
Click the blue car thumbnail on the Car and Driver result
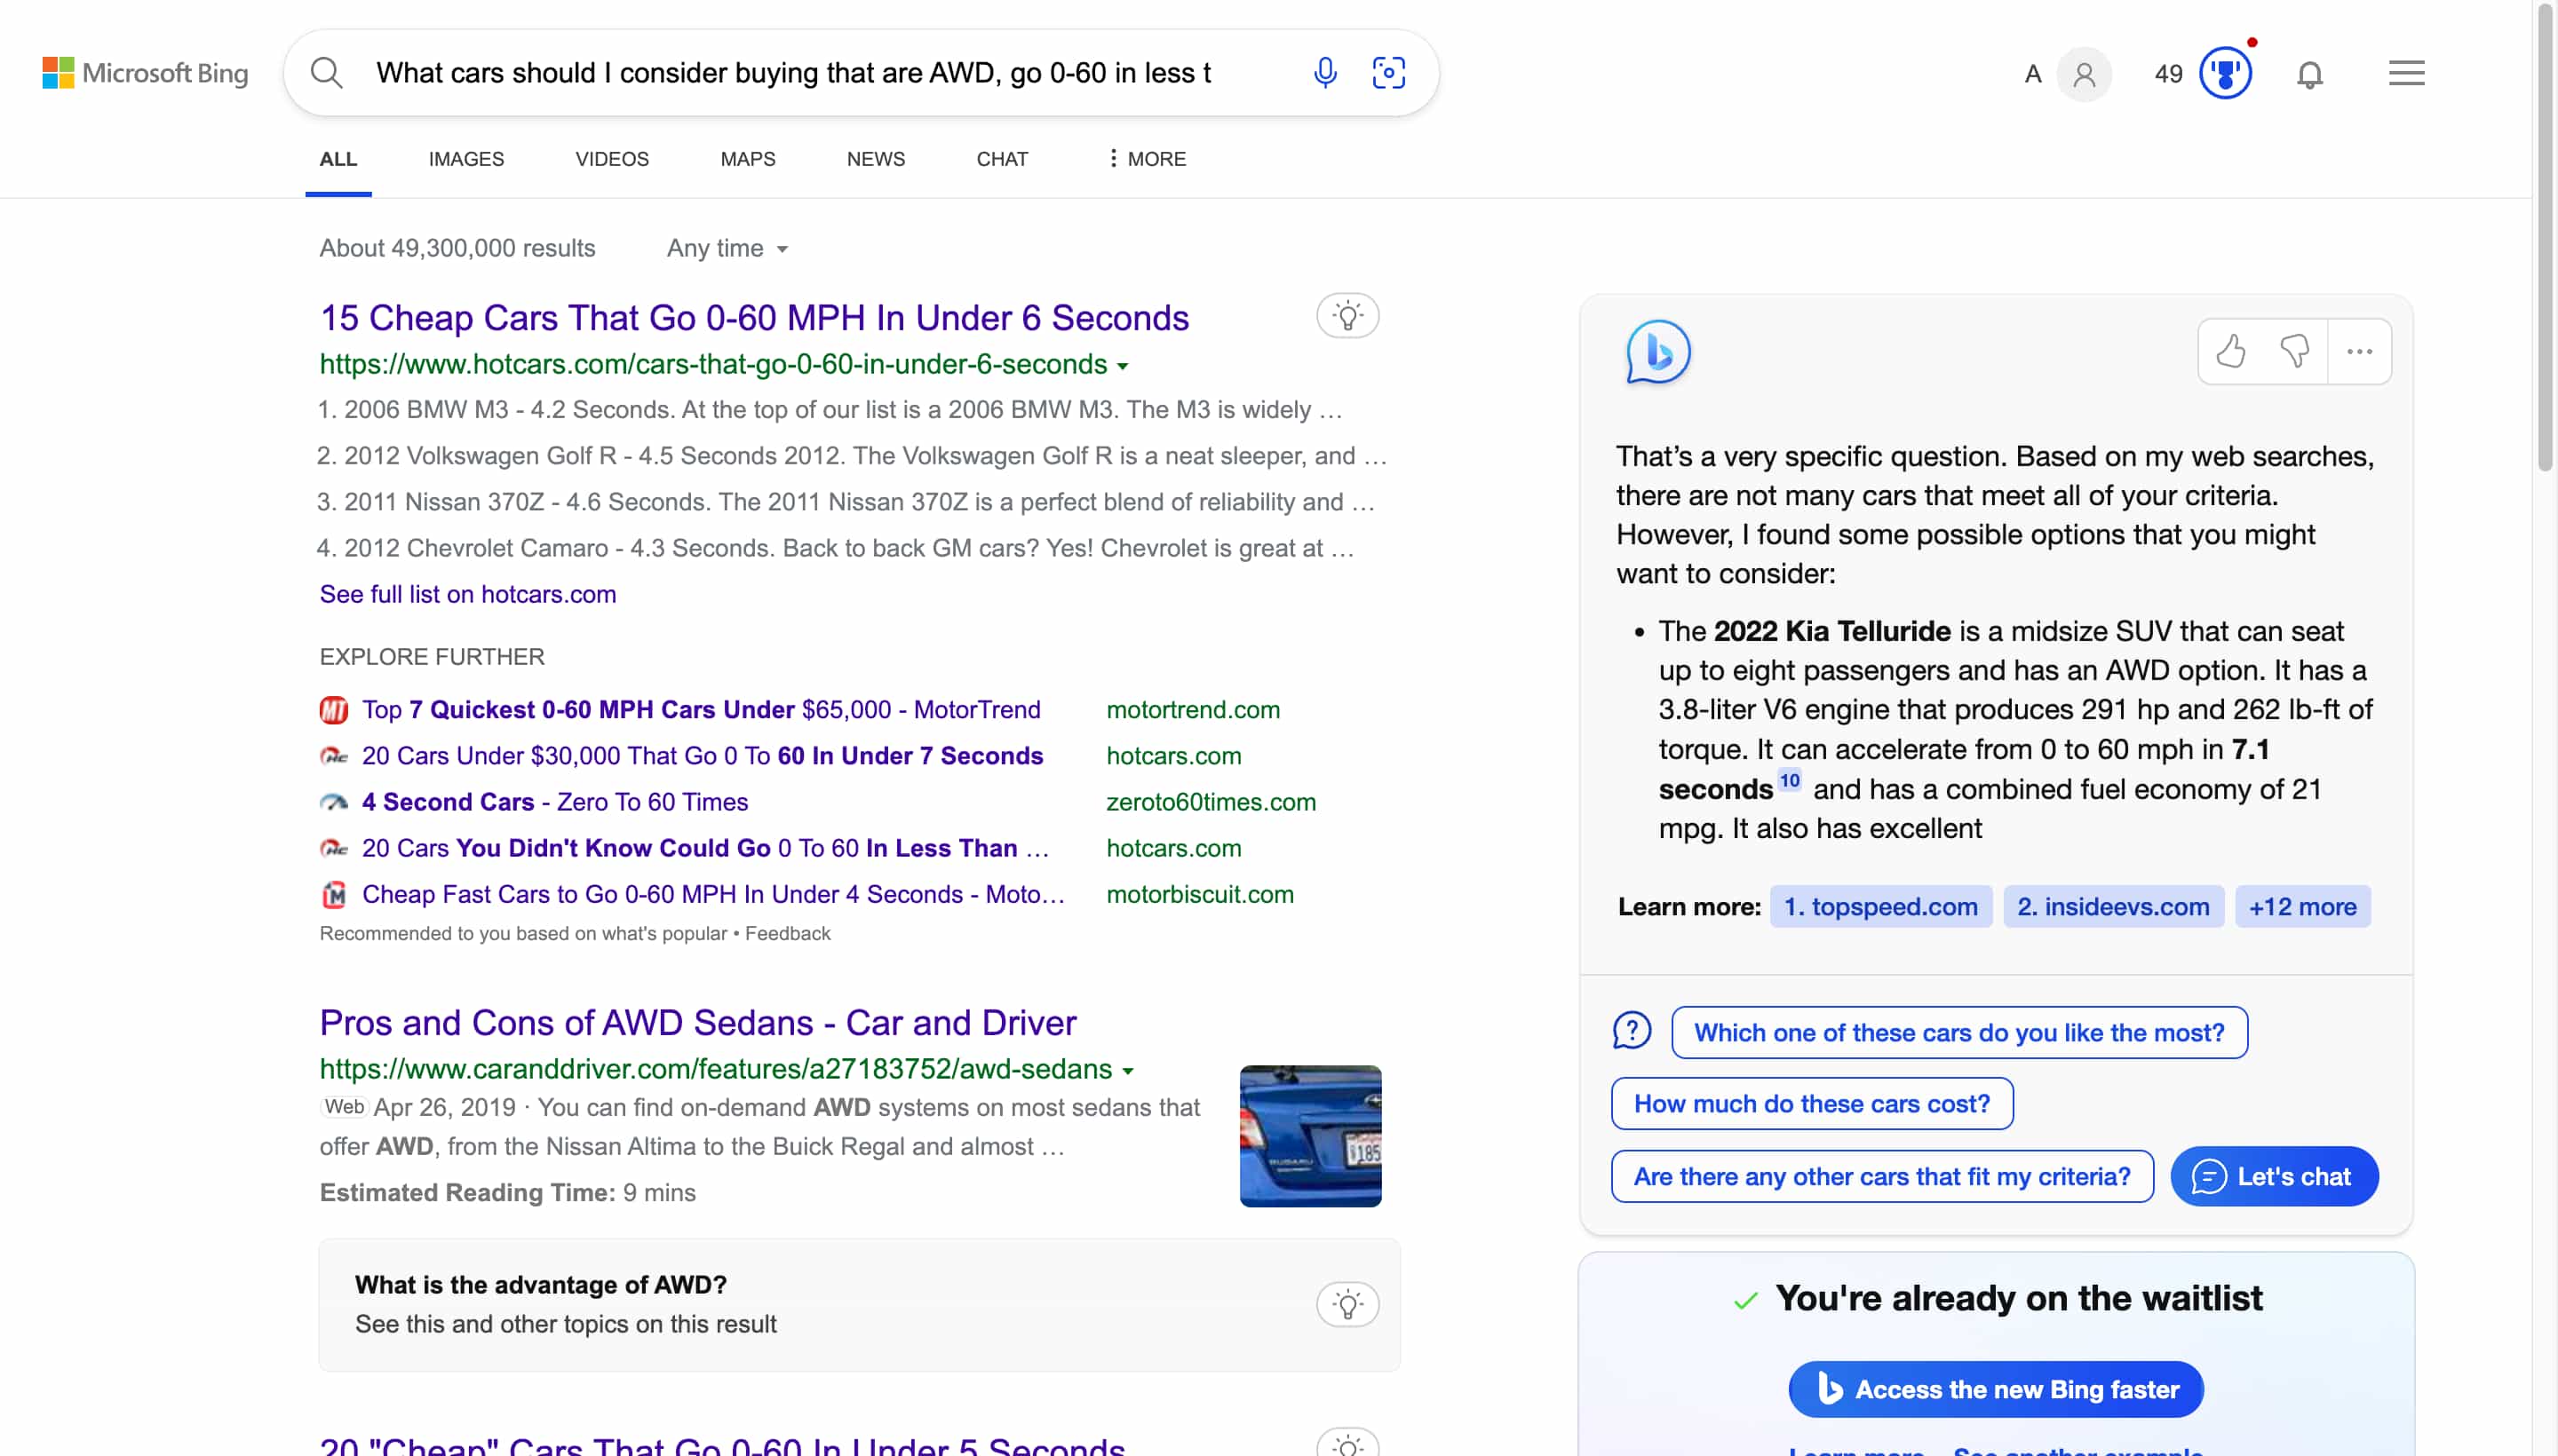click(1310, 1136)
